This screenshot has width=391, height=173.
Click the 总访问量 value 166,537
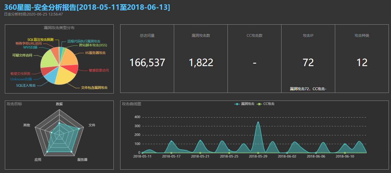click(x=147, y=62)
